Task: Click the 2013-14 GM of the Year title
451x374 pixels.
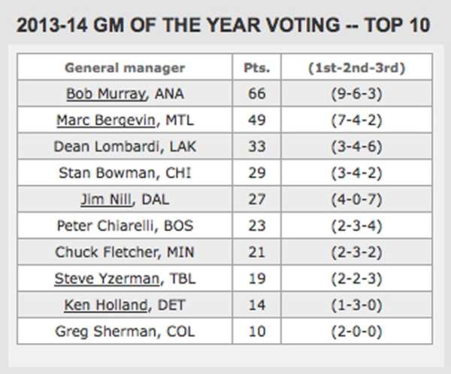Action: [x=224, y=24]
